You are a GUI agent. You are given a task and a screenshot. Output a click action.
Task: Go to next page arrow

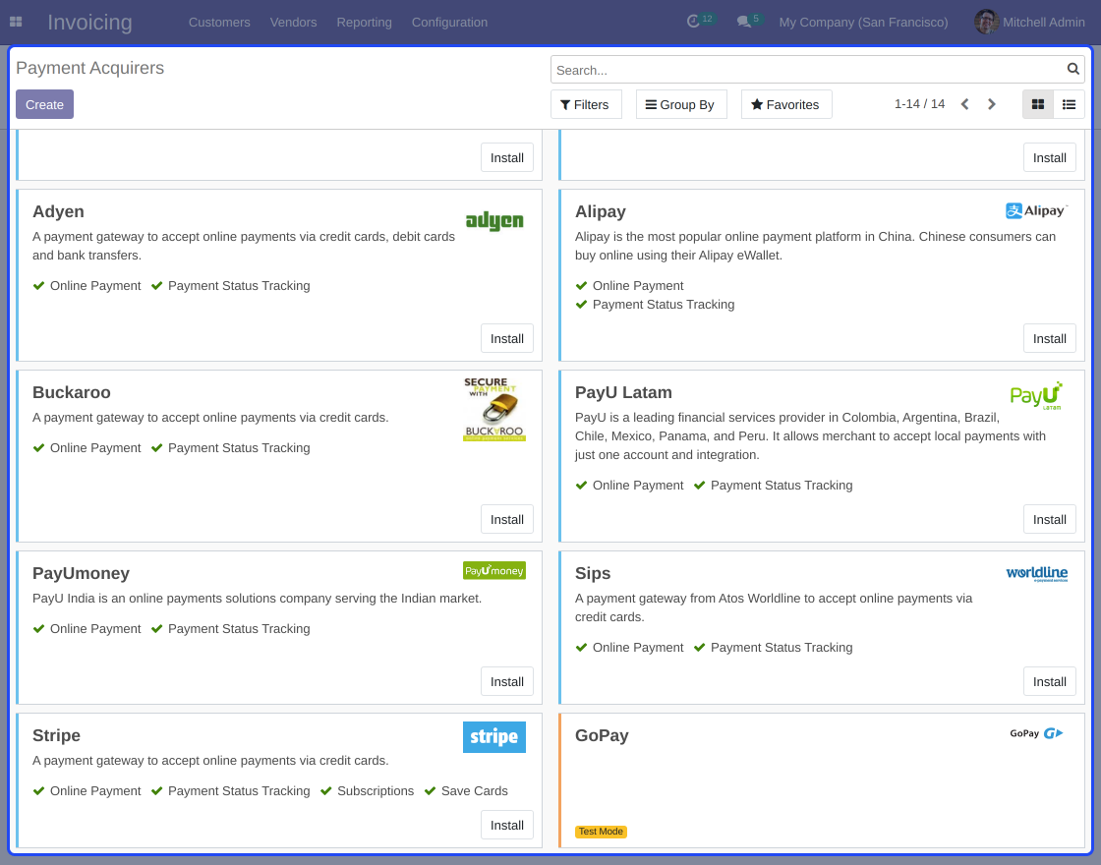(x=992, y=104)
